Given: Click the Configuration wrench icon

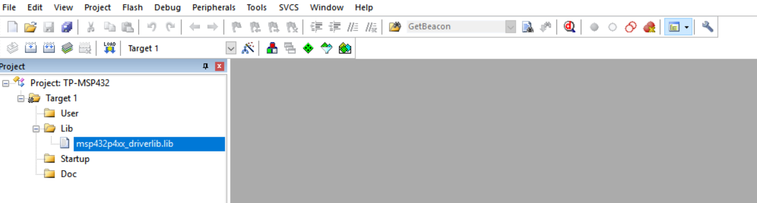Looking at the screenshot, I should [x=708, y=27].
